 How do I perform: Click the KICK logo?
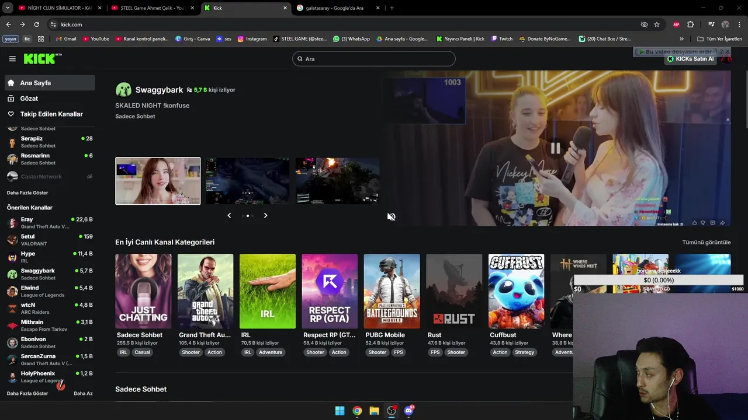(x=42, y=58)
